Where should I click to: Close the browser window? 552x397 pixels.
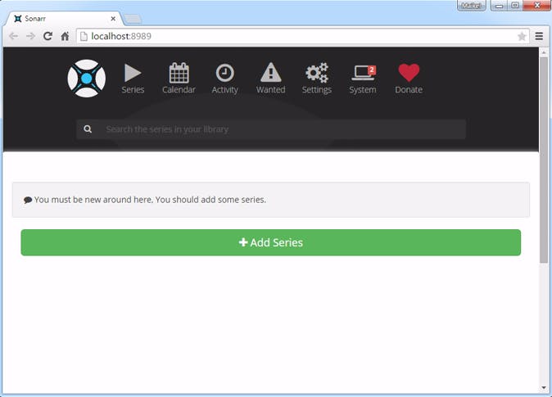537,5
